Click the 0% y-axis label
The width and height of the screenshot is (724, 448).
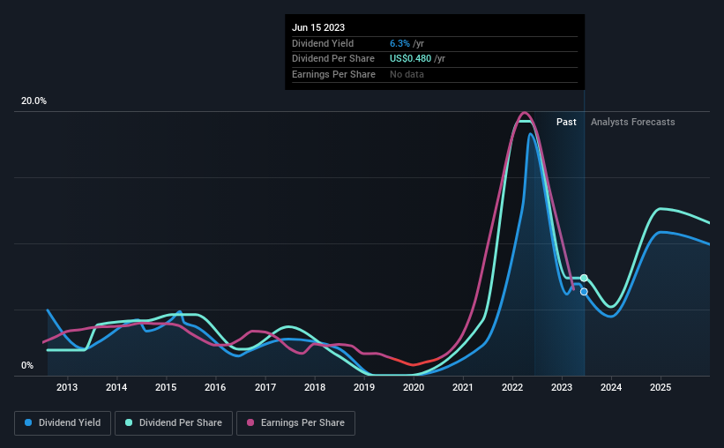(x=27, y=365)
